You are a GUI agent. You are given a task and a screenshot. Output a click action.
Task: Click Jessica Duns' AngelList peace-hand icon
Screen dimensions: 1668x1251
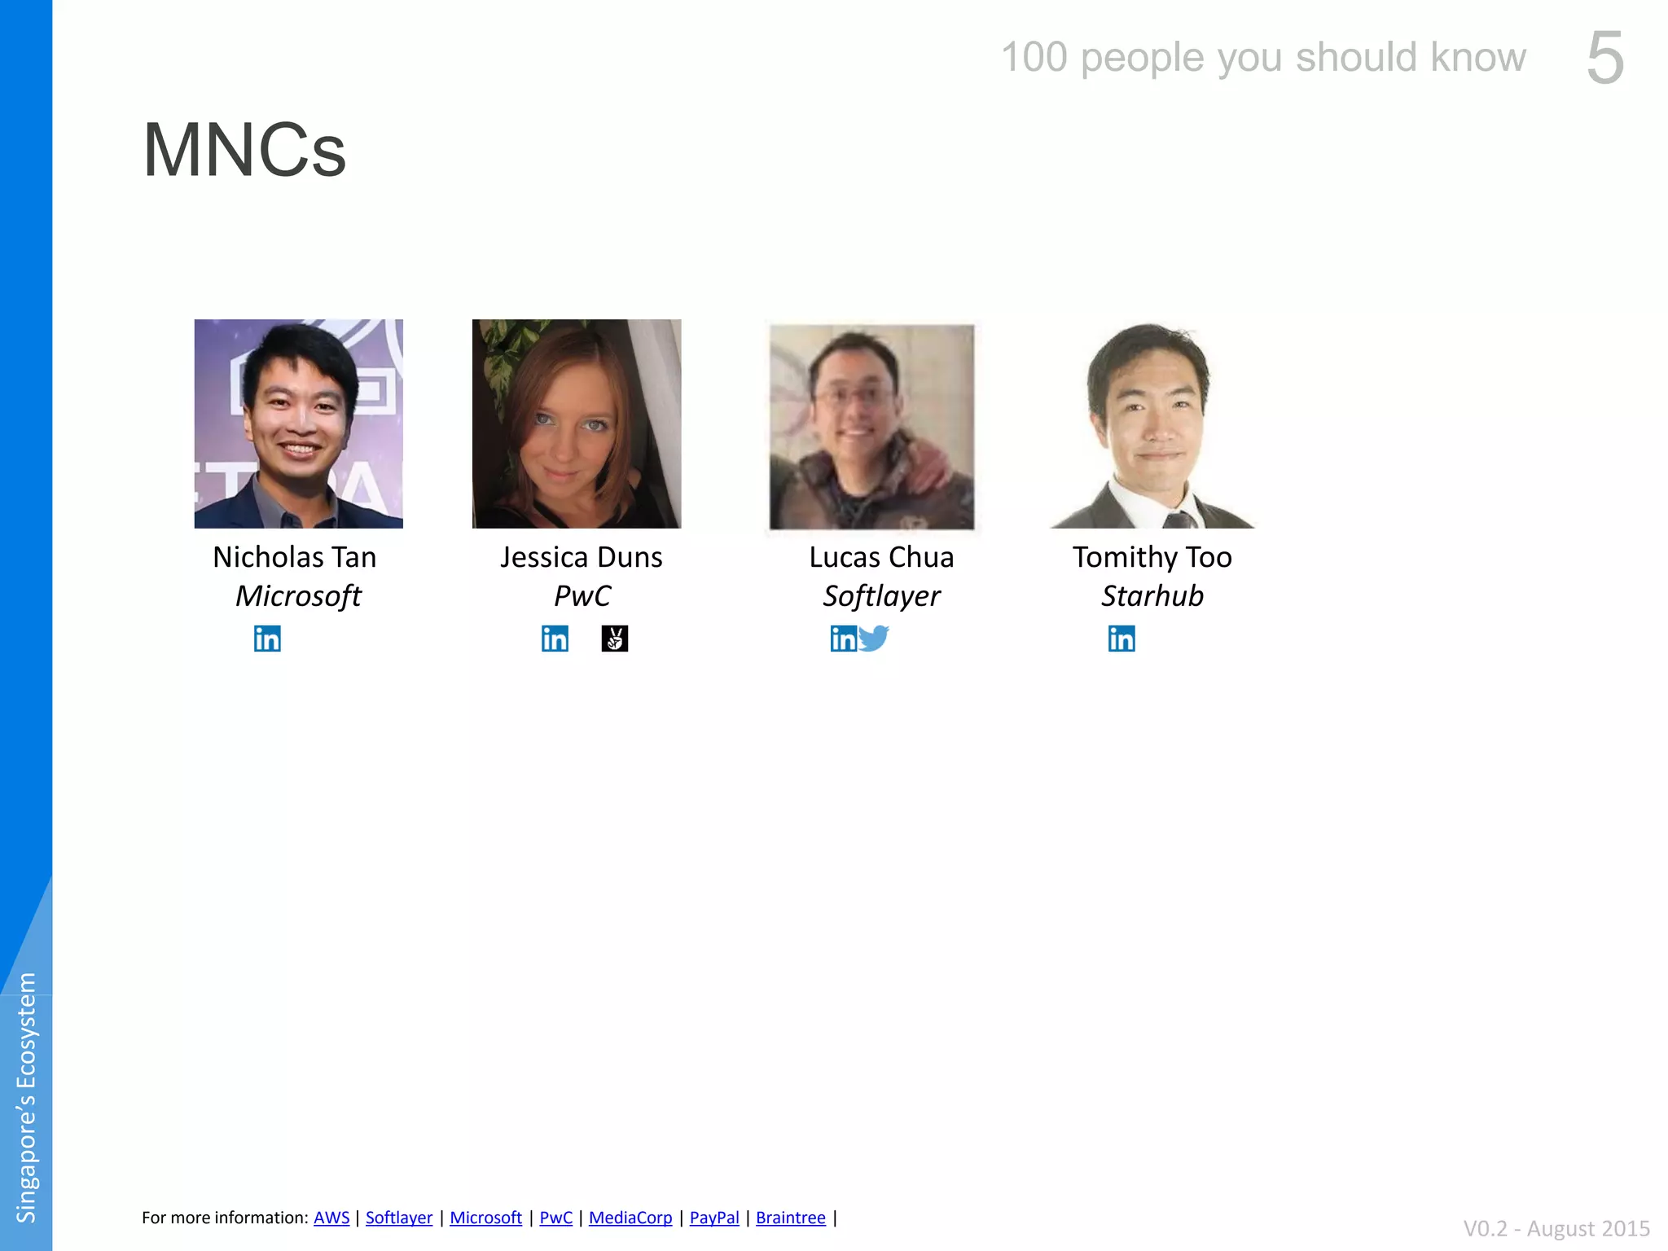(x=615, y=639)
